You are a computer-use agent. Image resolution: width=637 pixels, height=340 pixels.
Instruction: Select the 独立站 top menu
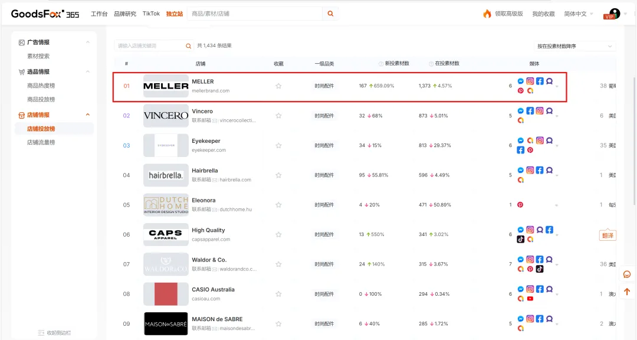click(174, 14)
